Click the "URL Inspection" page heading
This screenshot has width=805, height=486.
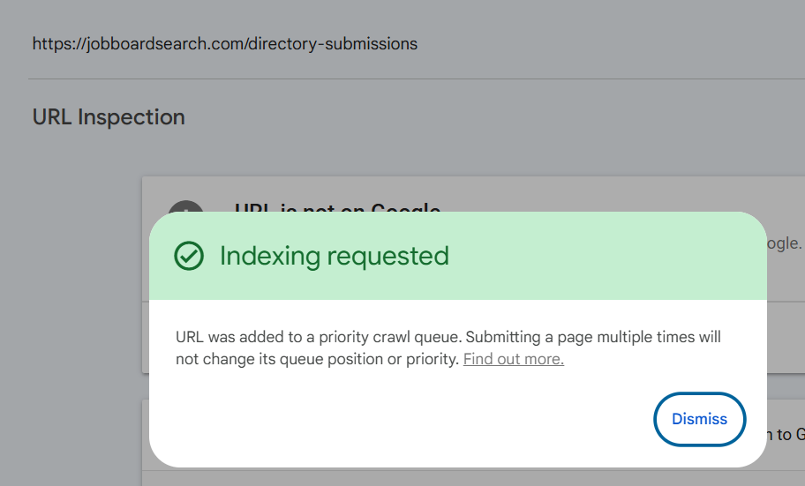109,117
